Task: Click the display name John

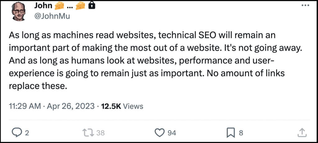Action: coord(44,5)
